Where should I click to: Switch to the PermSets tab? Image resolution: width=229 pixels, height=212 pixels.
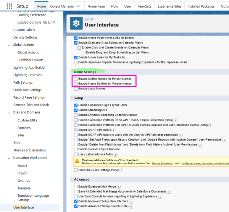point(144,6)
